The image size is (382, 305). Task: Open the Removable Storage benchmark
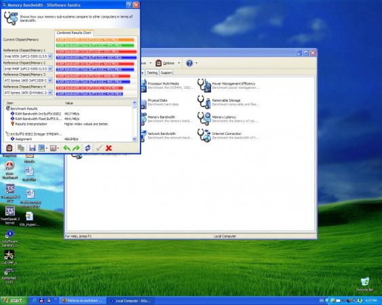(228, 102)
